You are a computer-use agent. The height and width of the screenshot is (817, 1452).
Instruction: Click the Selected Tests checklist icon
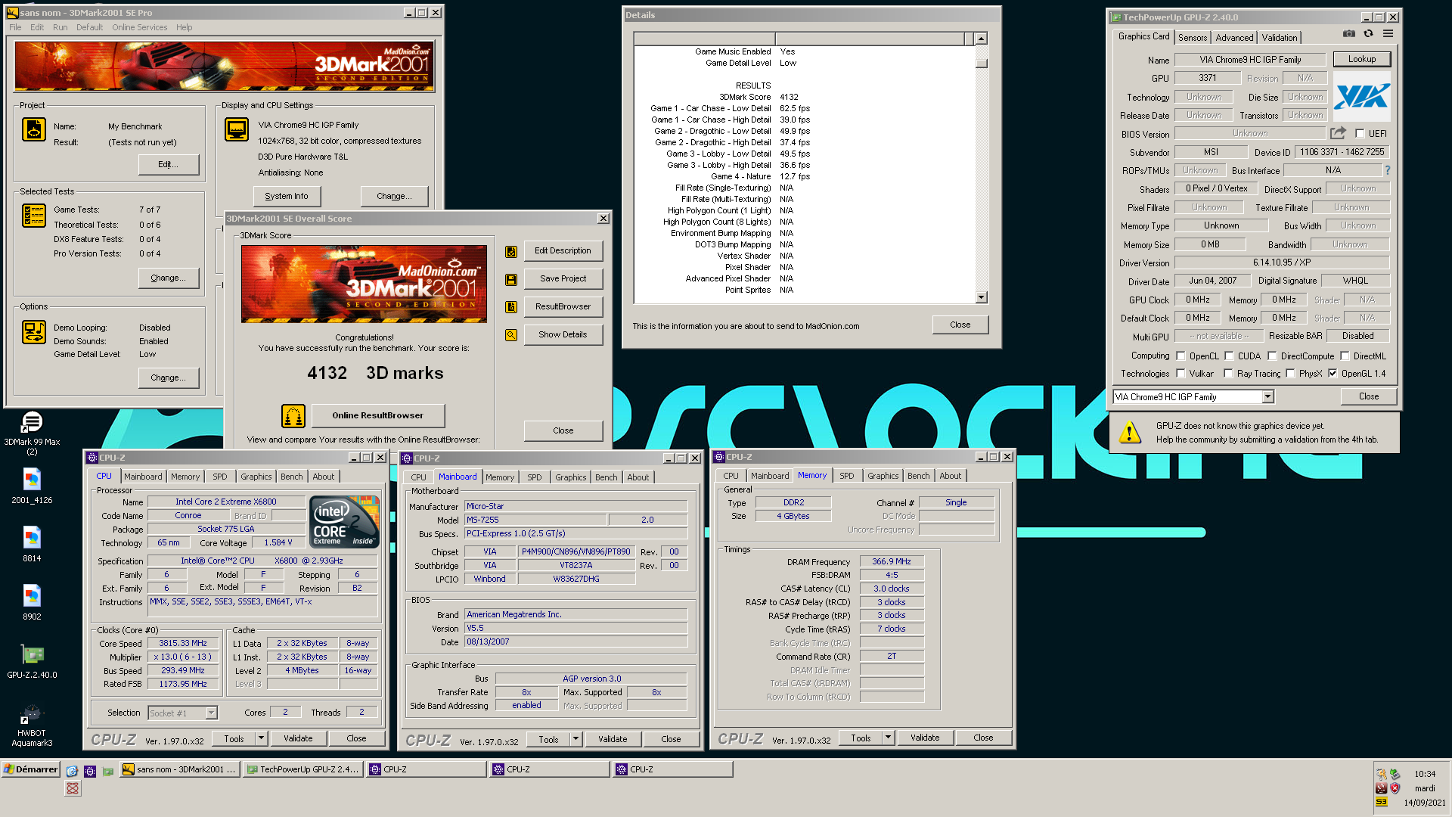click(x=34, y=216)
